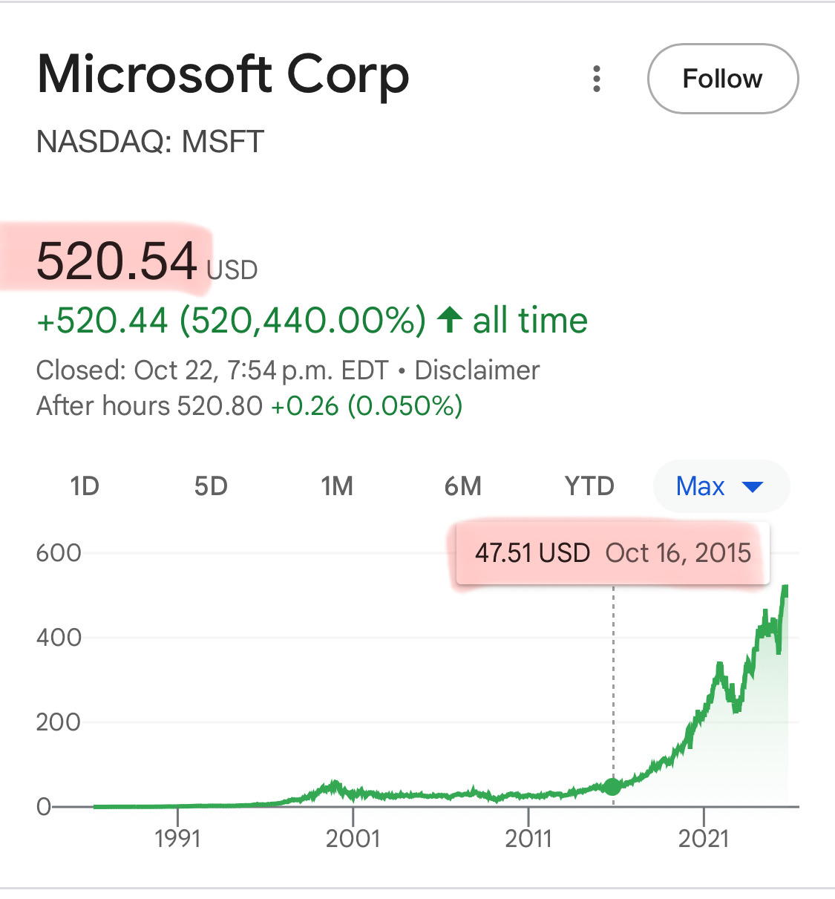The width and height of the screenshot is (835, 899).
Task: Select the 5D time range
Action: tap(211, 487)
